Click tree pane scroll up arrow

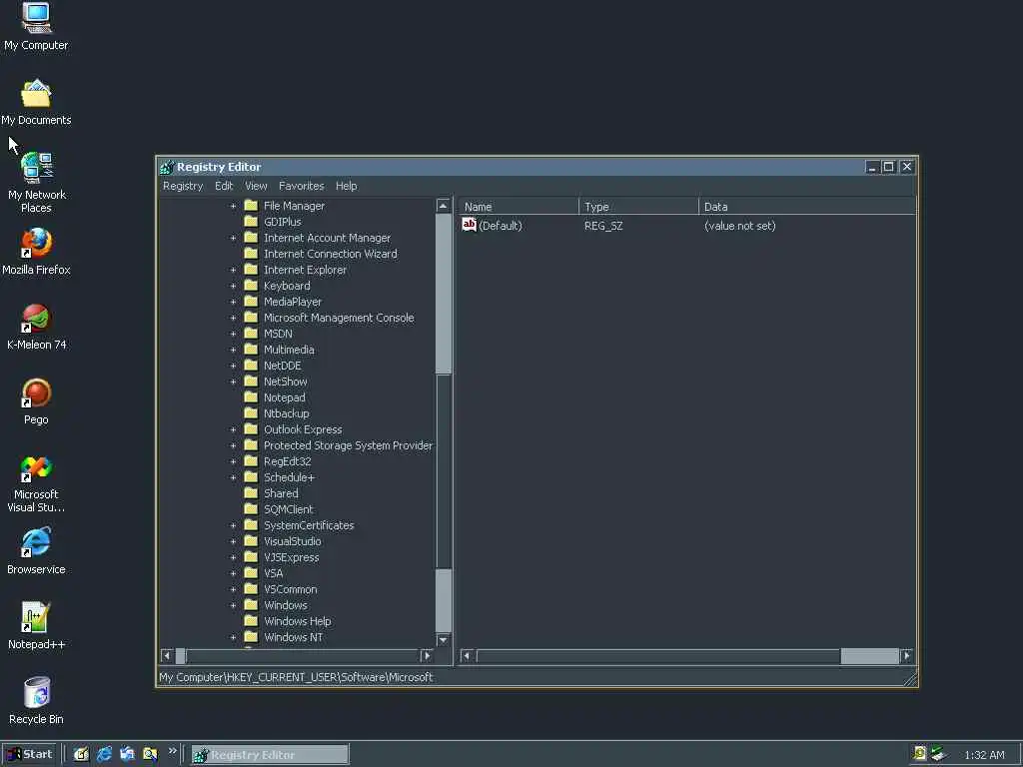pos(443,206)
